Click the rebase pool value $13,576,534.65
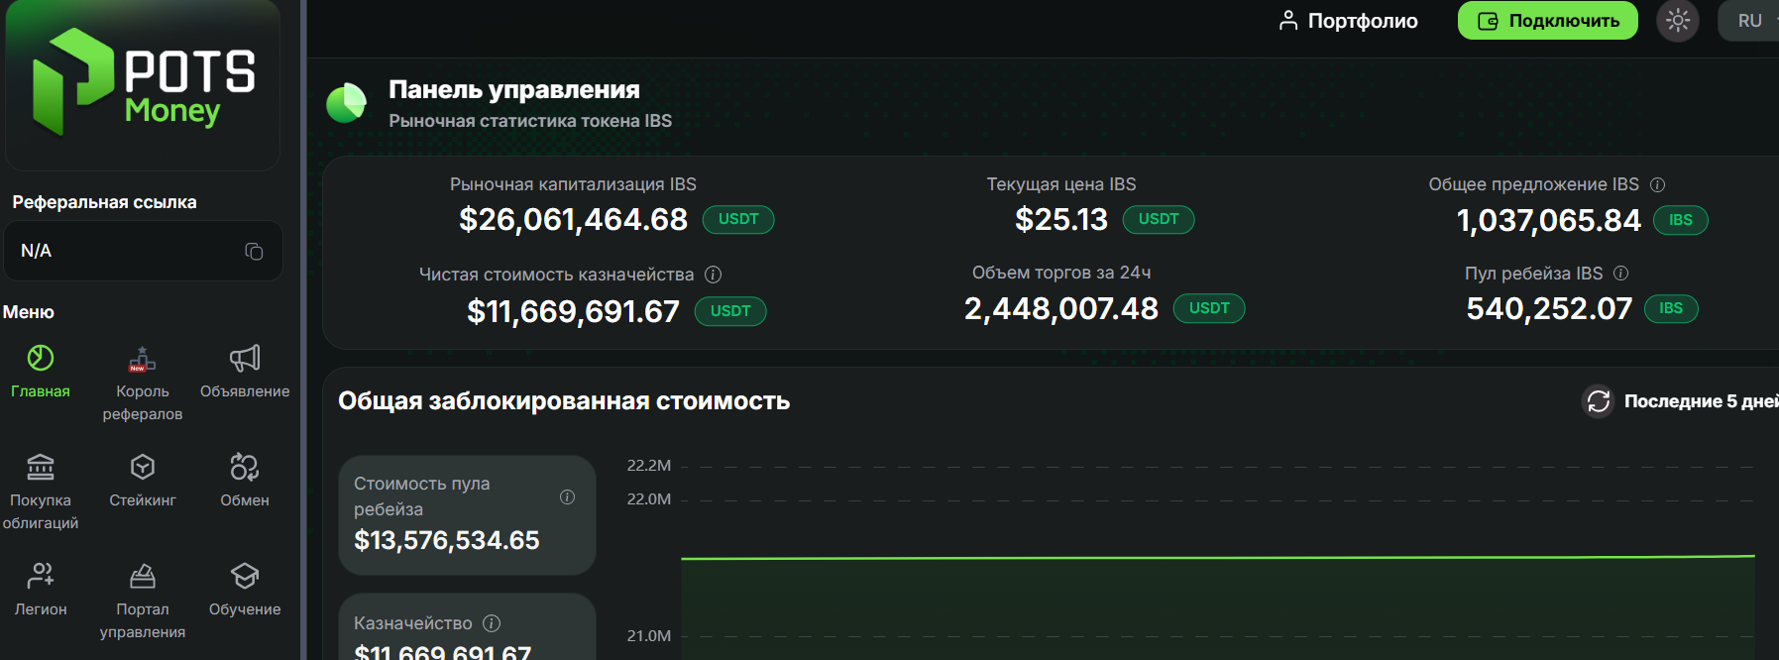Image resolution: width=1779 pixels, height=660 pixels. pos(447,540)
